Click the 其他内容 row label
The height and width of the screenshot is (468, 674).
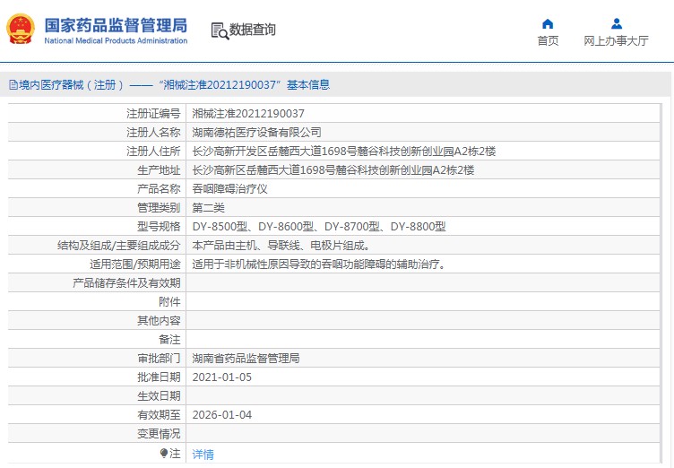click(x=159, y=321)
